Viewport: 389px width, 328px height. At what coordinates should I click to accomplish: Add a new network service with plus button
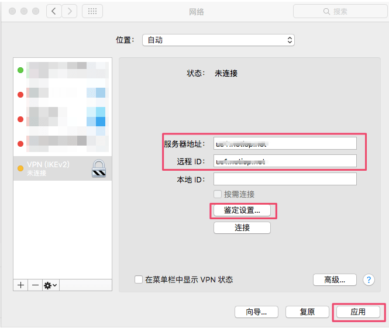[21, 285]
